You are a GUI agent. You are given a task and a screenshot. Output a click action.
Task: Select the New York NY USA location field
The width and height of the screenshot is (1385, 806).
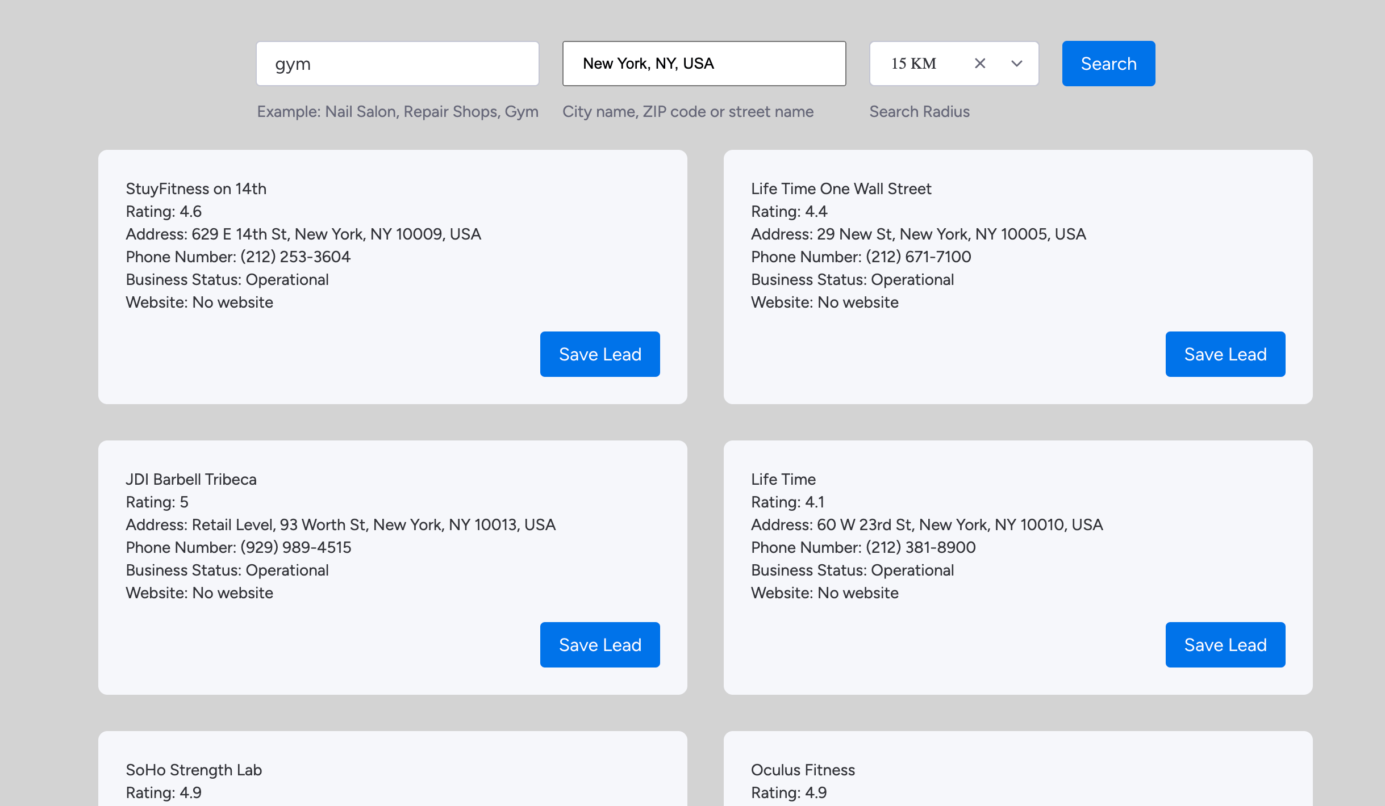[x=703, y=64]
